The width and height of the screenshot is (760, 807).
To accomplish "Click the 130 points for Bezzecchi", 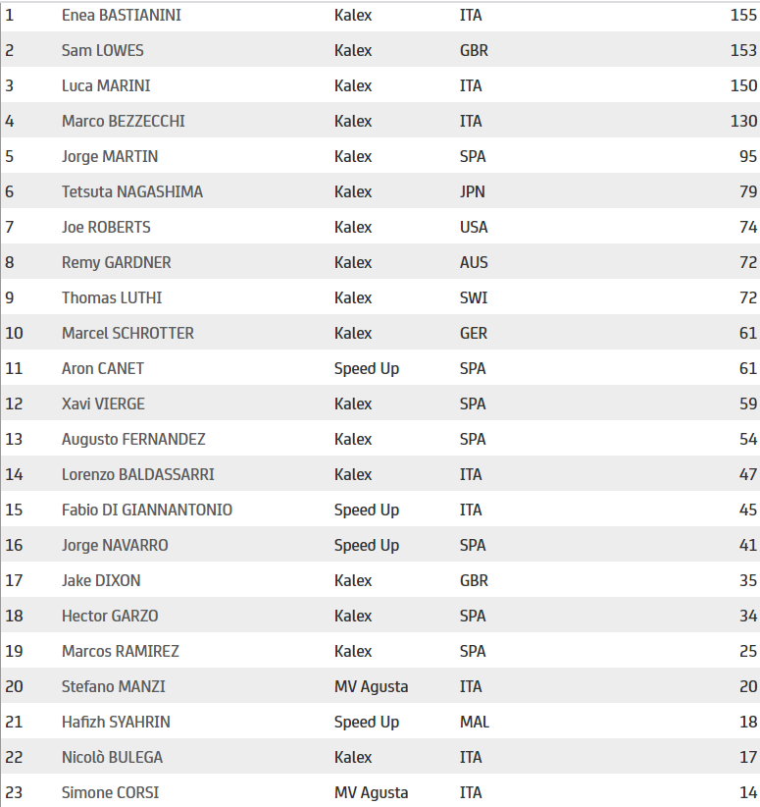I will coord(743,122).
